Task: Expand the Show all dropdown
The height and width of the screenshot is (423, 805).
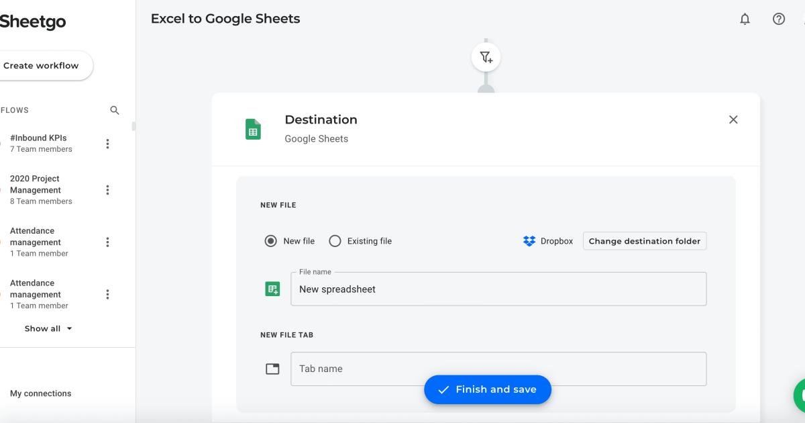Action: point(48,328)
